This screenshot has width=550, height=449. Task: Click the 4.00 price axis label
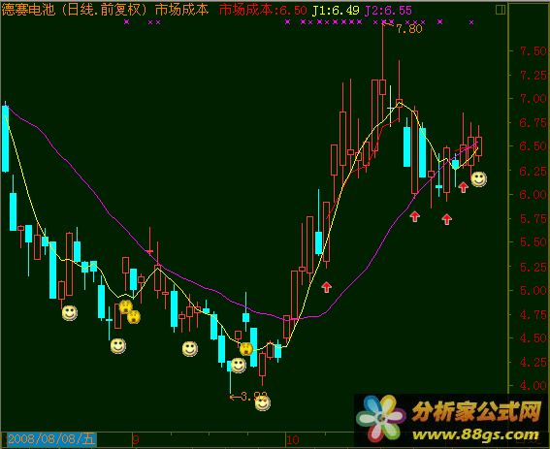point(534,386)
